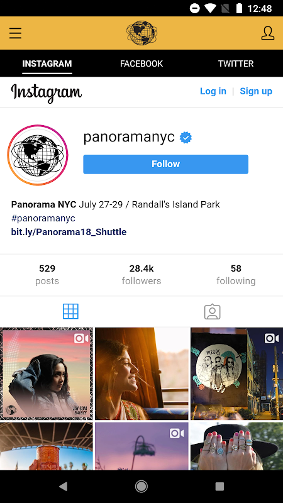283x503 pixels.
Task: Switch to the Facebook tab
Action: click(141, 64)
